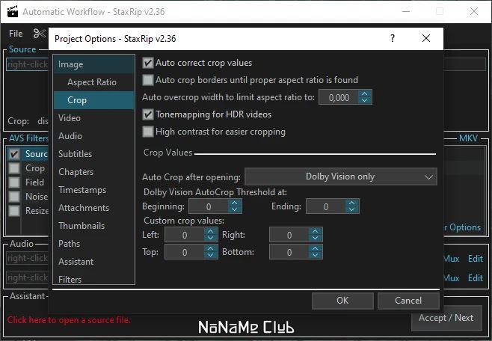492x341 pixels.
Task: Open the Attachments options page
Action: [x=93, y=208]
